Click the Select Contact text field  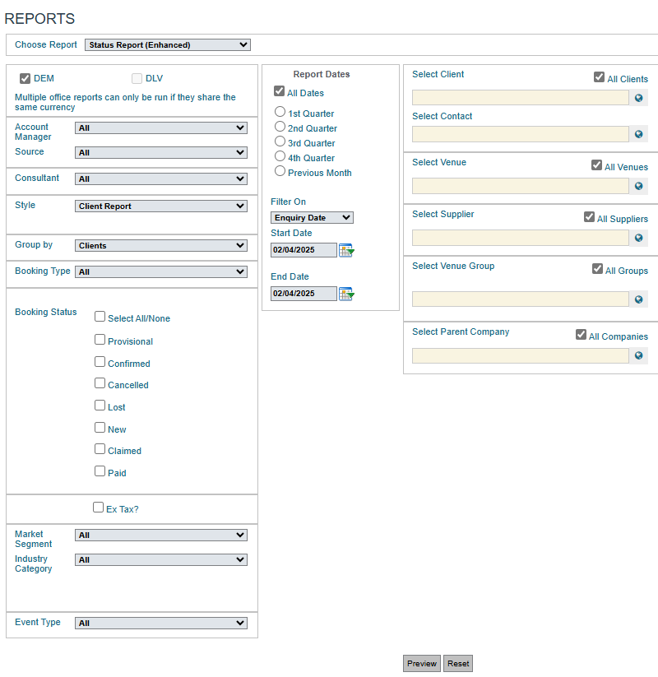521,134
